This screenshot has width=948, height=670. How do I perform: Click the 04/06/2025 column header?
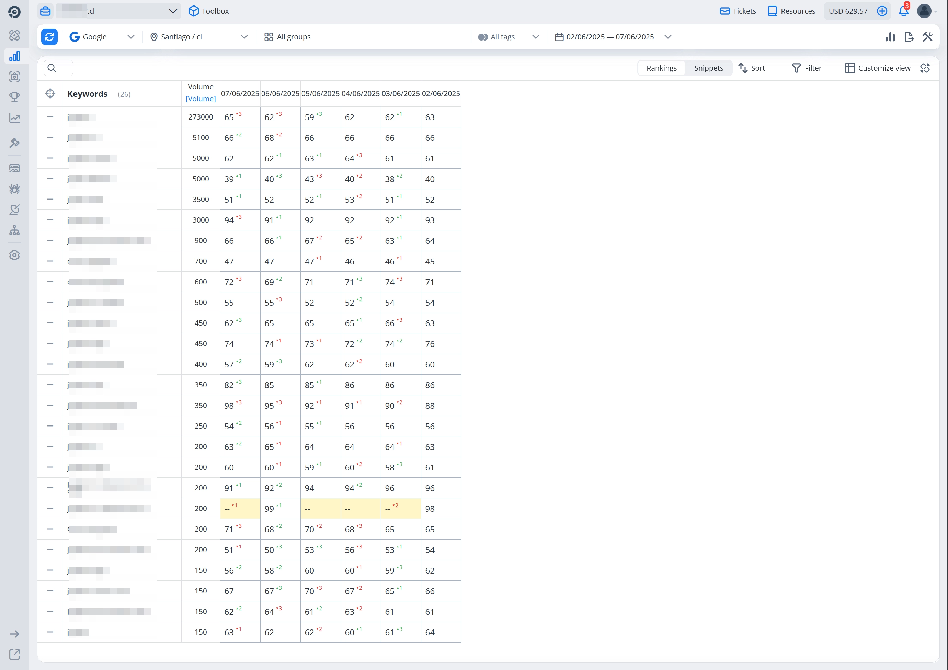coord(361,94)
